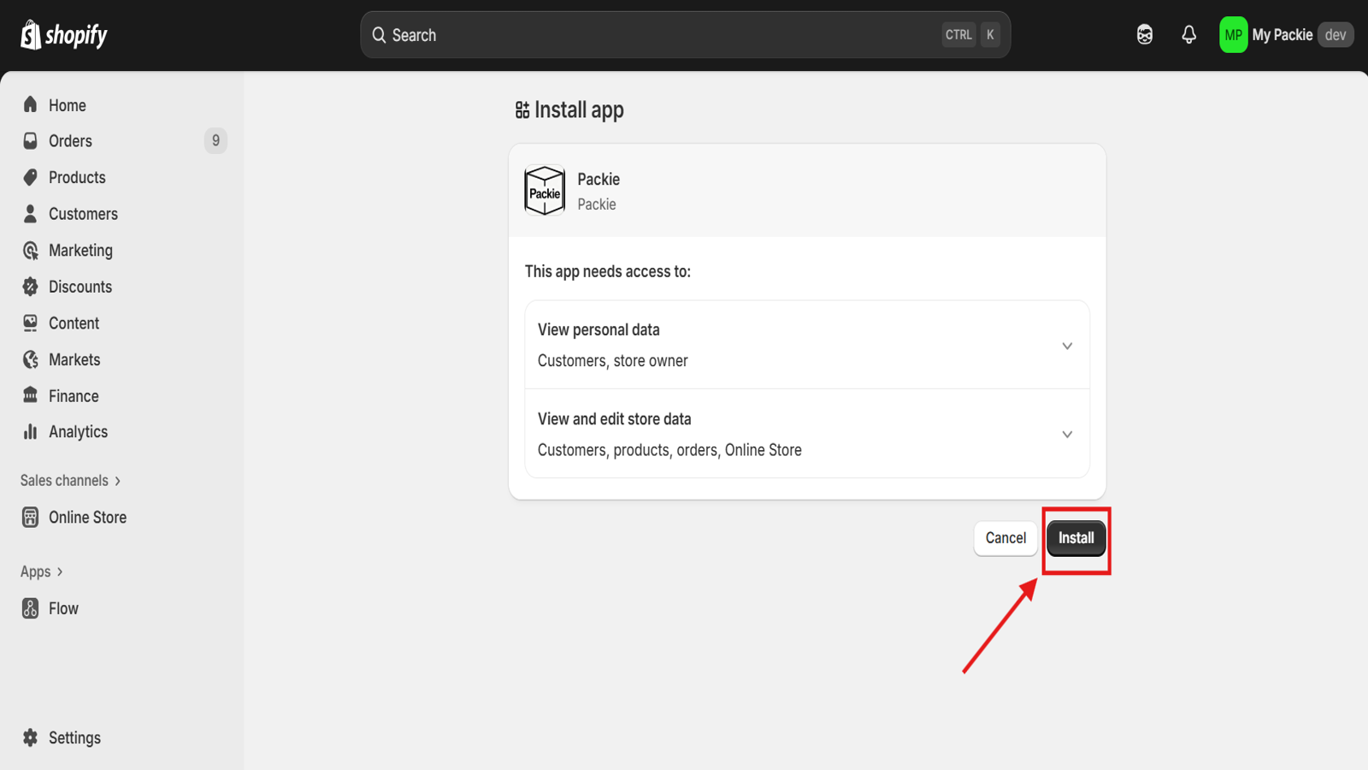
Task: Install the Packie app
Action: pyautogui.click(x=1076, y=538)
